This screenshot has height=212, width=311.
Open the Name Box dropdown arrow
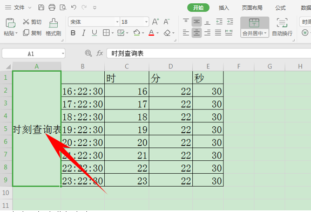(x=63, y=53)
